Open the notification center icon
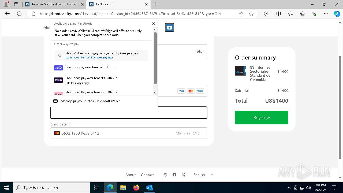The image size is (343, 193). click(334, 188)
